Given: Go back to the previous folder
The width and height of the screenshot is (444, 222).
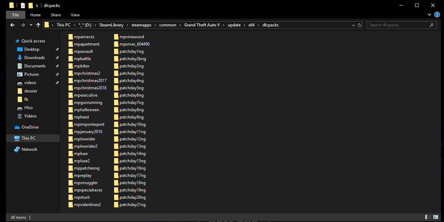Looking at the screenshot, I should click(x=13, y=25).
